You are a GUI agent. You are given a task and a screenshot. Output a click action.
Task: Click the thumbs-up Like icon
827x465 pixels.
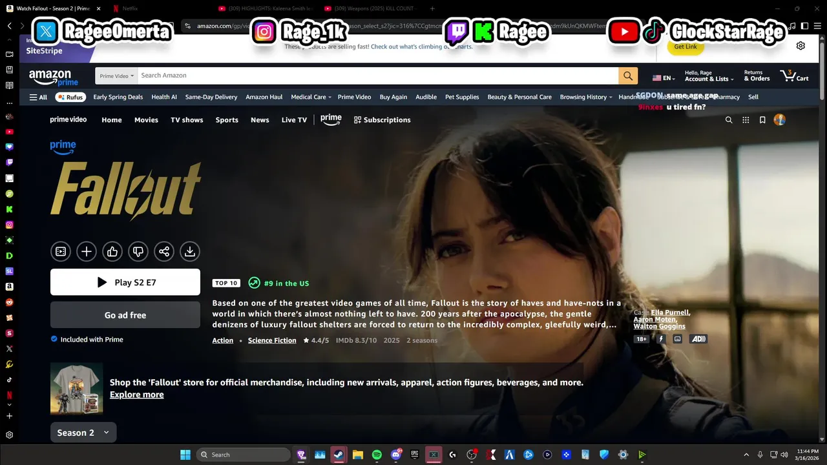tap(112, 251)
